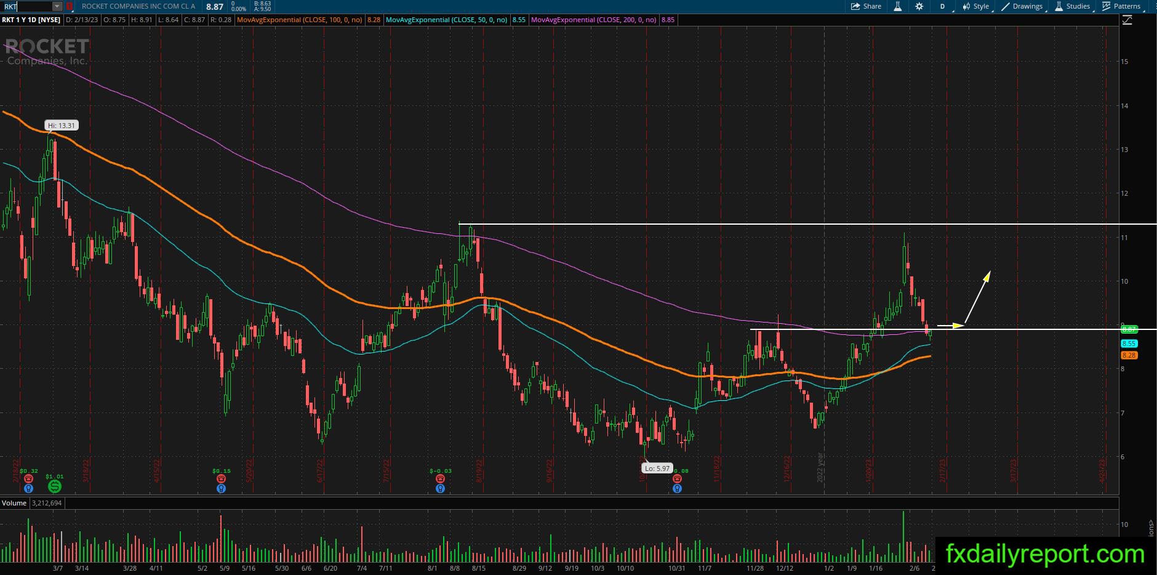Click the lightbulb icon under $-0.03 earnings
The image size is (1157, 575).
click(440, 488)
